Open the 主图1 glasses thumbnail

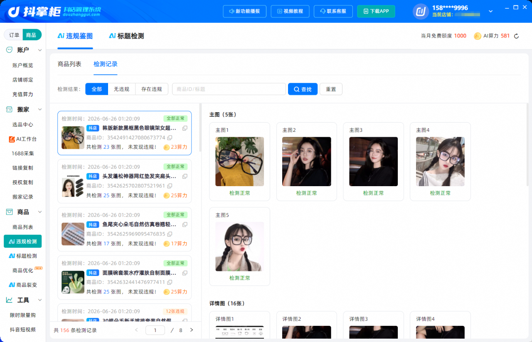pyautogui.click(x=239, y=162)
